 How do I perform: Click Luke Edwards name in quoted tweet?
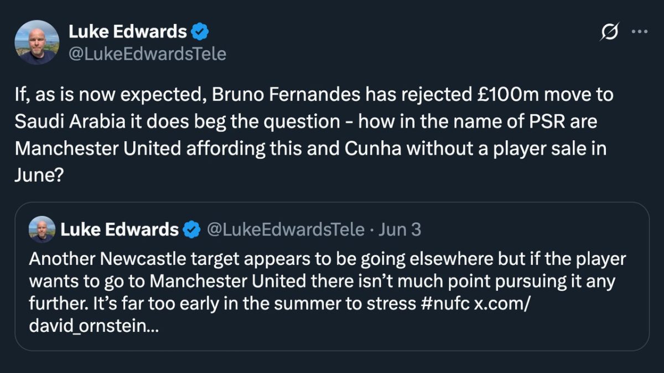coord(120,229)
